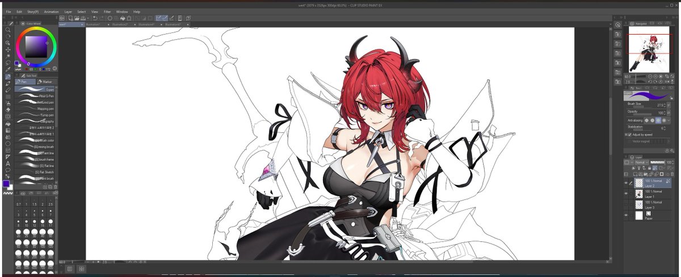This screenshot has height=277, width=681.
Task: Select the Auto select wand tool
Action: pos(8,56)
